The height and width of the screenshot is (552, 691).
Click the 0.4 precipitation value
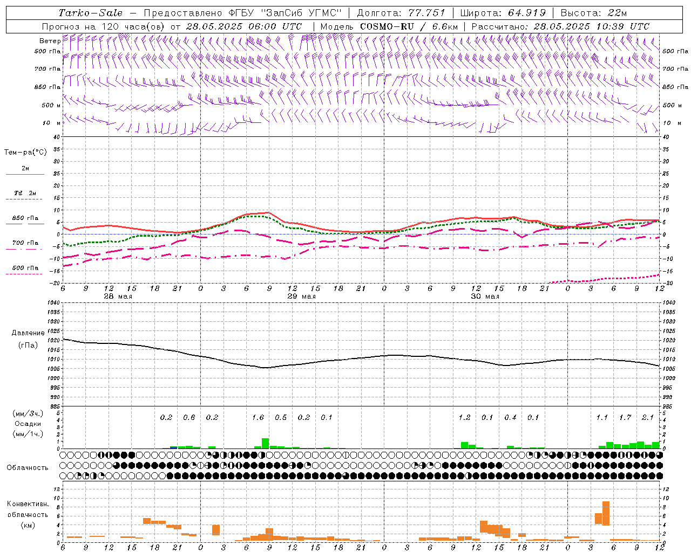510,418
